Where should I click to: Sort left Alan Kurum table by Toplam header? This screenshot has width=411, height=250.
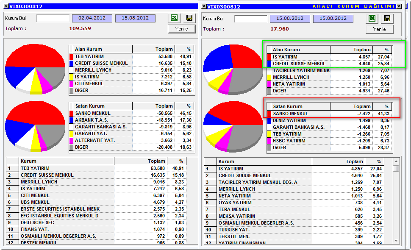153,49
